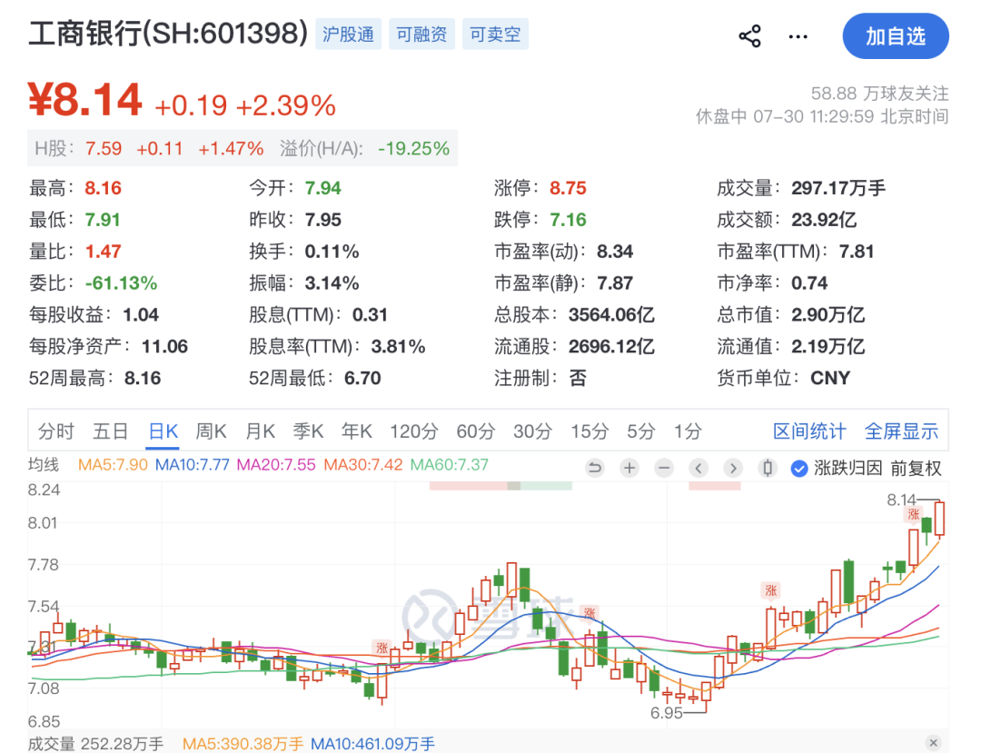Zoom out chart with minus icon
This screenshot has width=981, height=753.
click(664, 468)
